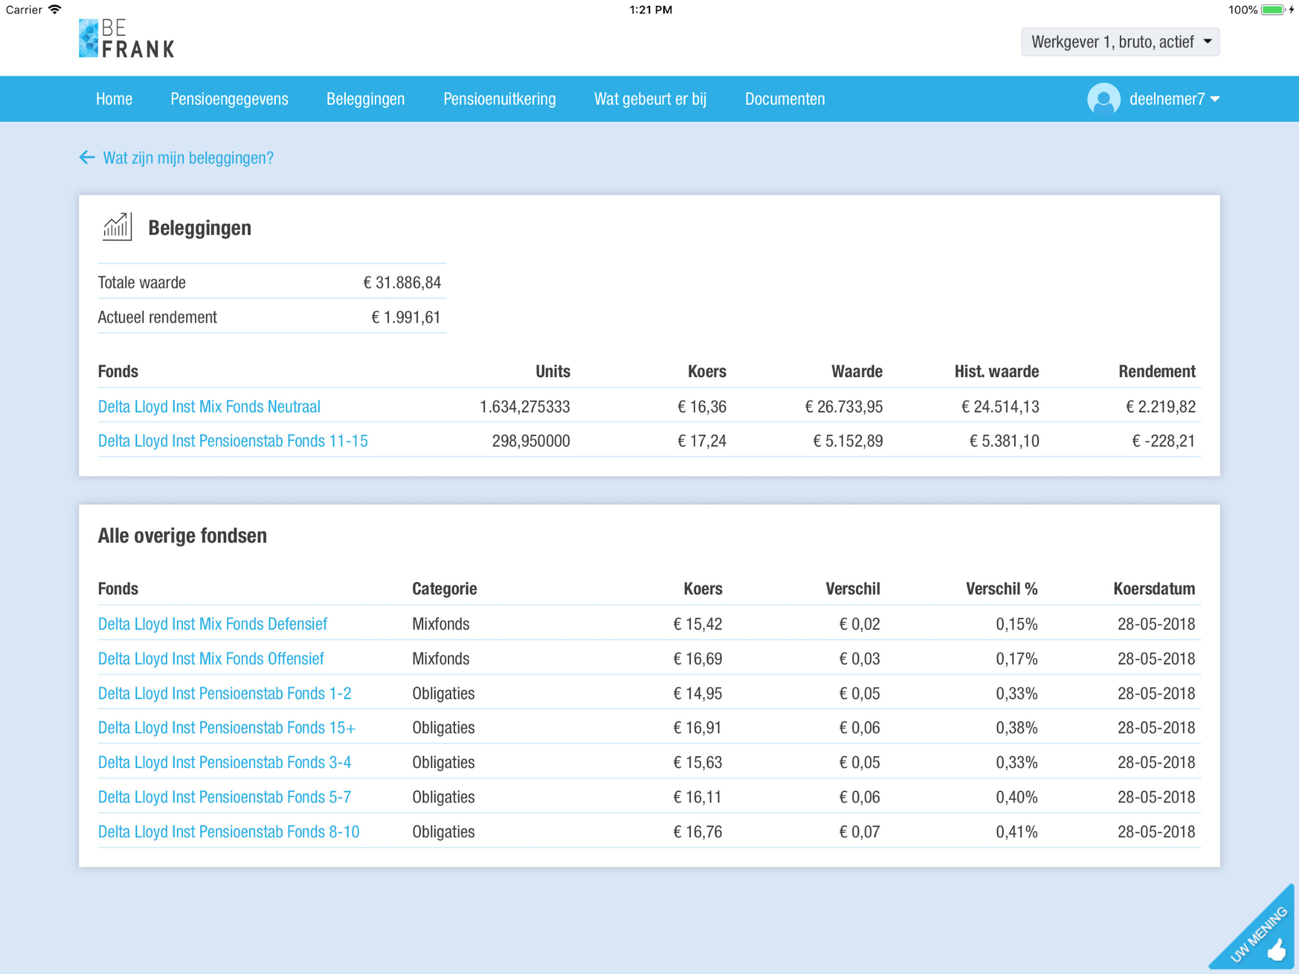Viewport: 1299px width, 974px height.
Task: Open the Pensioengegevens menu item
Action: click(229, 99)
